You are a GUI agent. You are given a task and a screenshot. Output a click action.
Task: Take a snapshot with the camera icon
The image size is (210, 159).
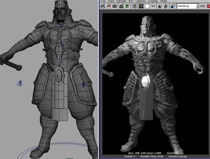(x=115, y=6)
